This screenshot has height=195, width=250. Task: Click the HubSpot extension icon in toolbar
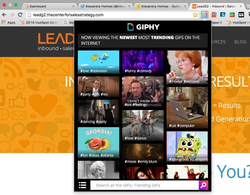pos(214,15)
